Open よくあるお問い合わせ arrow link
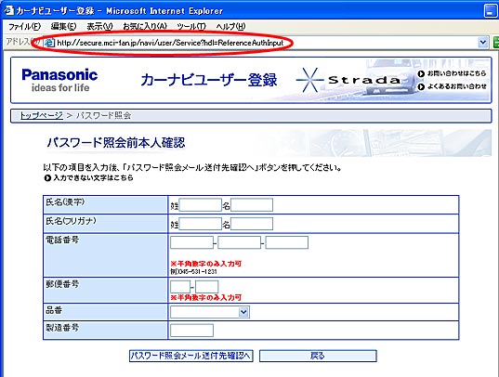 click(x=452, y=86)
